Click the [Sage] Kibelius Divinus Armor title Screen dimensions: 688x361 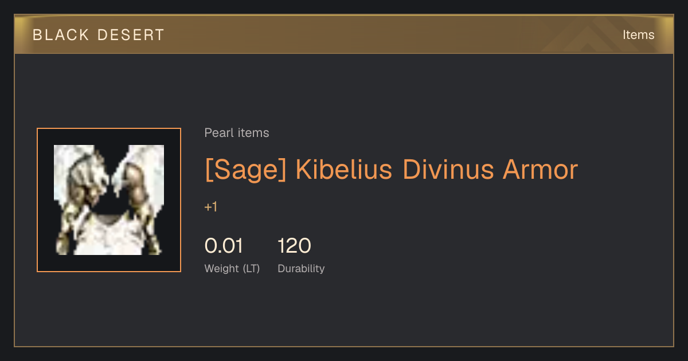click(392, 170)
